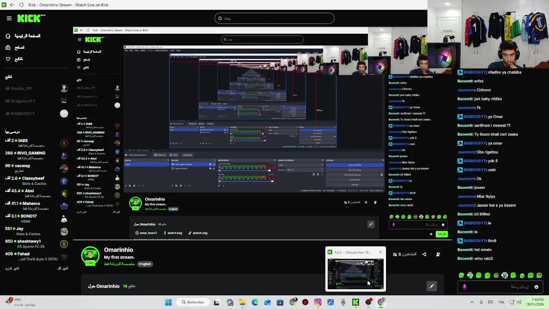
Task: Go back using the browser back arrow
Action: 12,5
